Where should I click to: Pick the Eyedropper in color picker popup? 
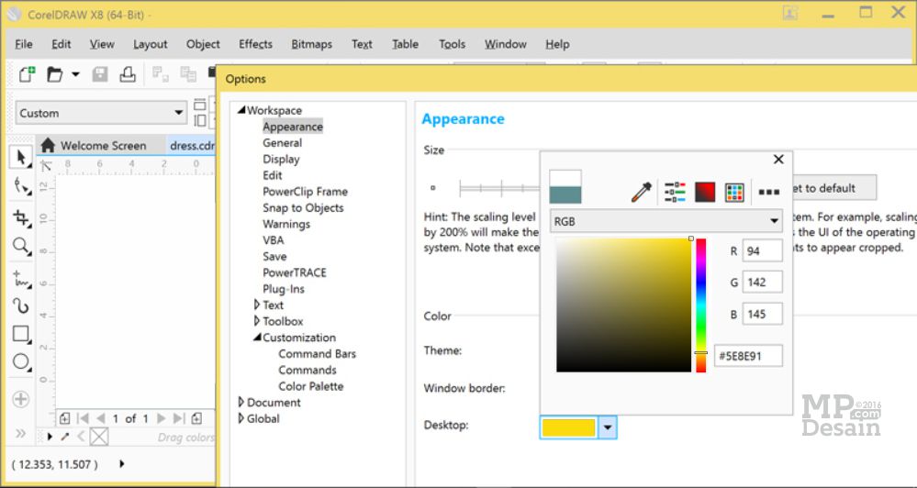click(641, 192)
